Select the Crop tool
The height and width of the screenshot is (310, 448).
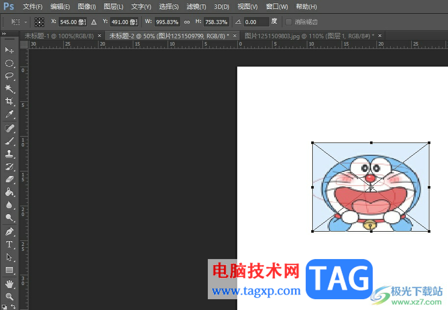(9, 101)
